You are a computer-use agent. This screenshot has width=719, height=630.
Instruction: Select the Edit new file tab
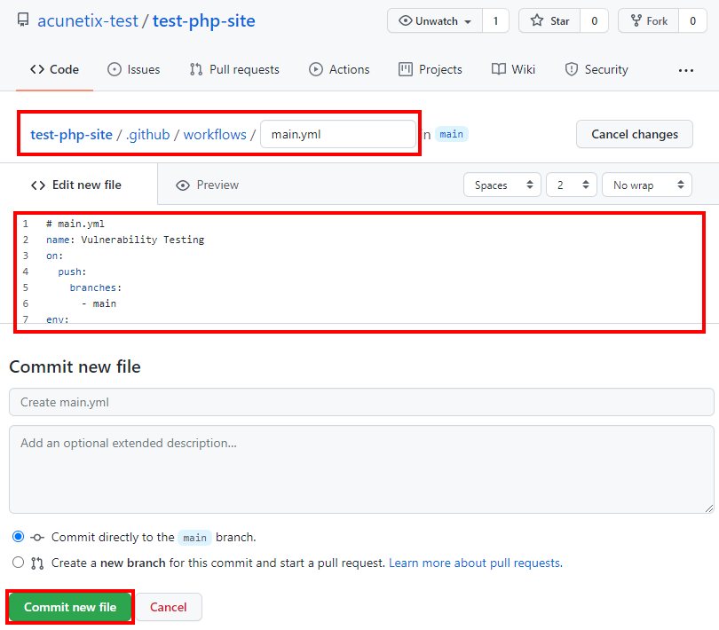(x=78, y=185)
